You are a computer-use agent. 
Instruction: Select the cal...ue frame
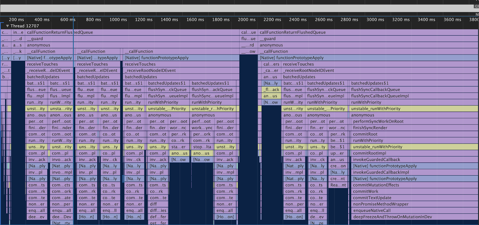248,32
